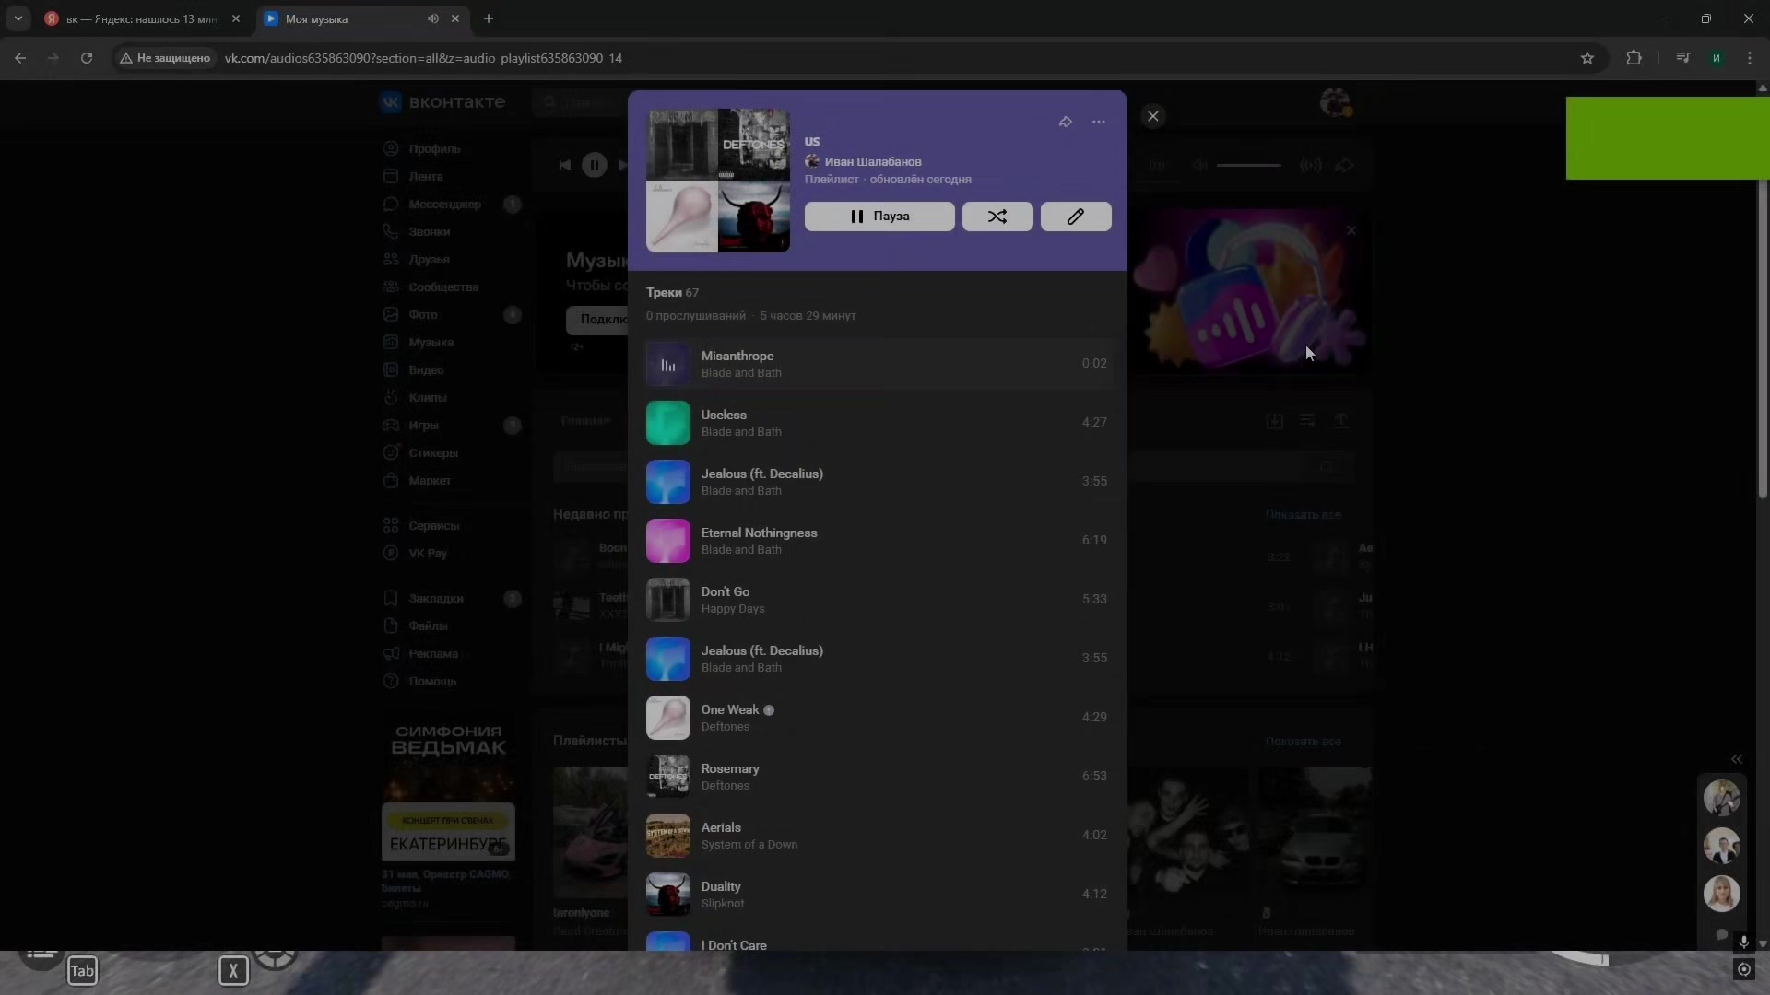
Task: Open Игры in the sidebar
Action: point(424,426)
